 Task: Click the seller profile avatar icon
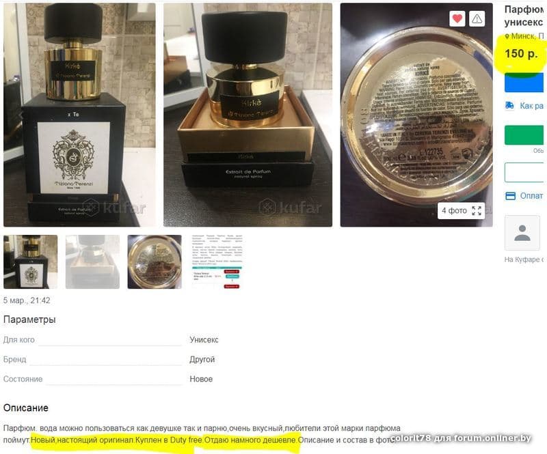[522, 233]
